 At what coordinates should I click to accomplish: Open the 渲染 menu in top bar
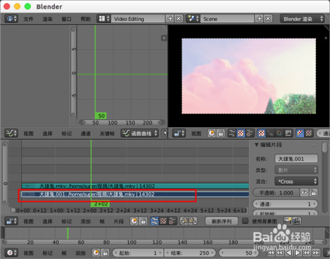point(48,19)
